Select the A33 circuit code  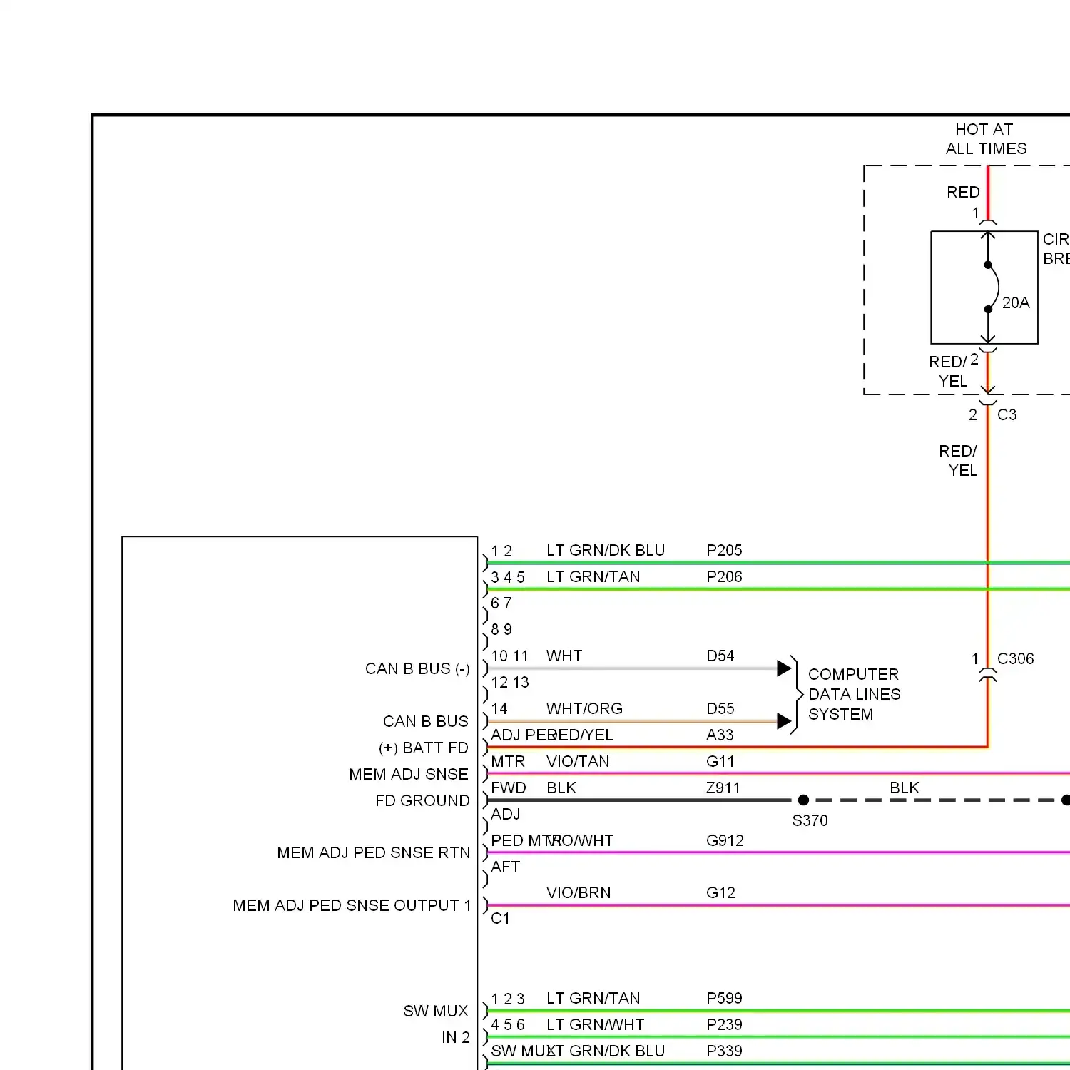coord(720,735)
